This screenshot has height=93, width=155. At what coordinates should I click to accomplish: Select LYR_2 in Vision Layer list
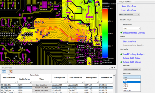pyautogui.click(x=132, y=86)
